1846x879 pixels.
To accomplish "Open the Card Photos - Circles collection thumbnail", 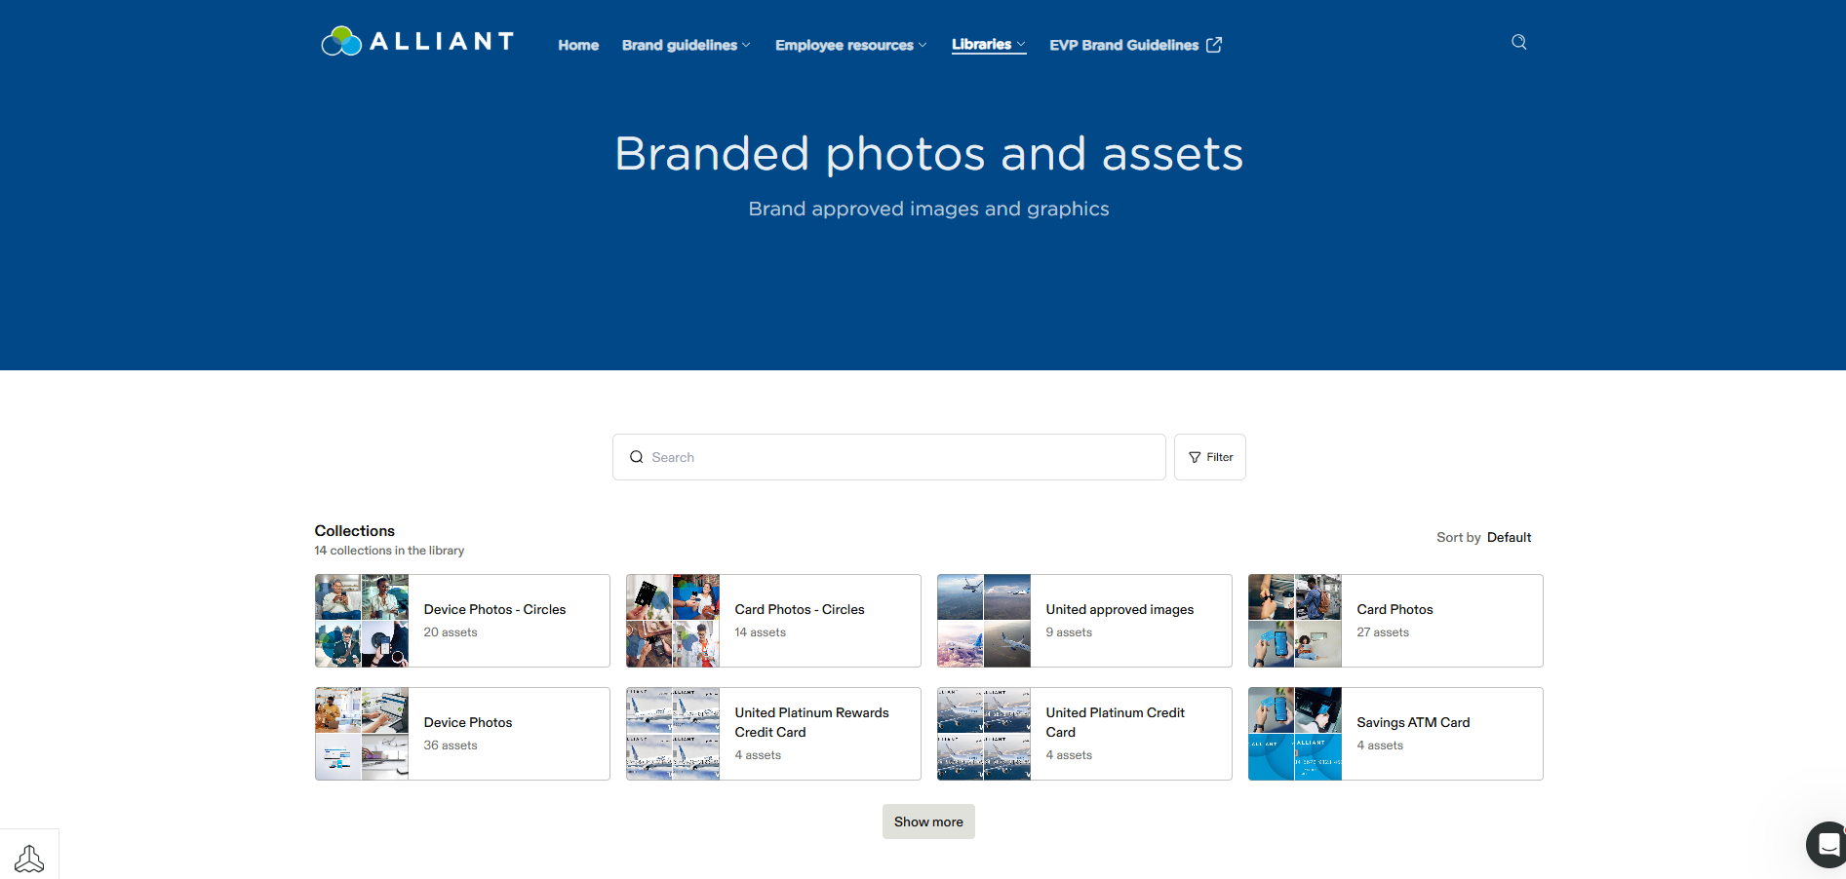I will point(673,621).
